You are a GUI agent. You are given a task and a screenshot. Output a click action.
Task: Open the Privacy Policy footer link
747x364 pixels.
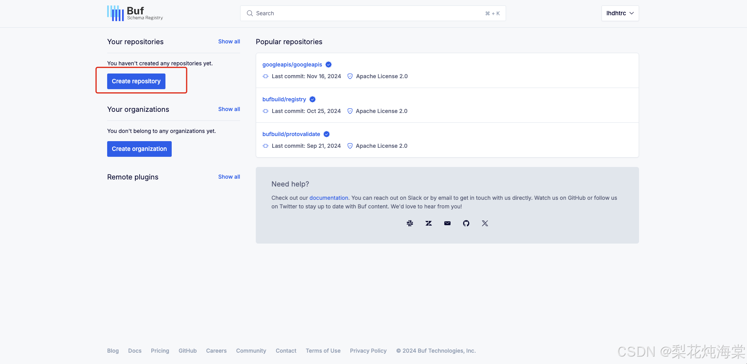(368, 351)
